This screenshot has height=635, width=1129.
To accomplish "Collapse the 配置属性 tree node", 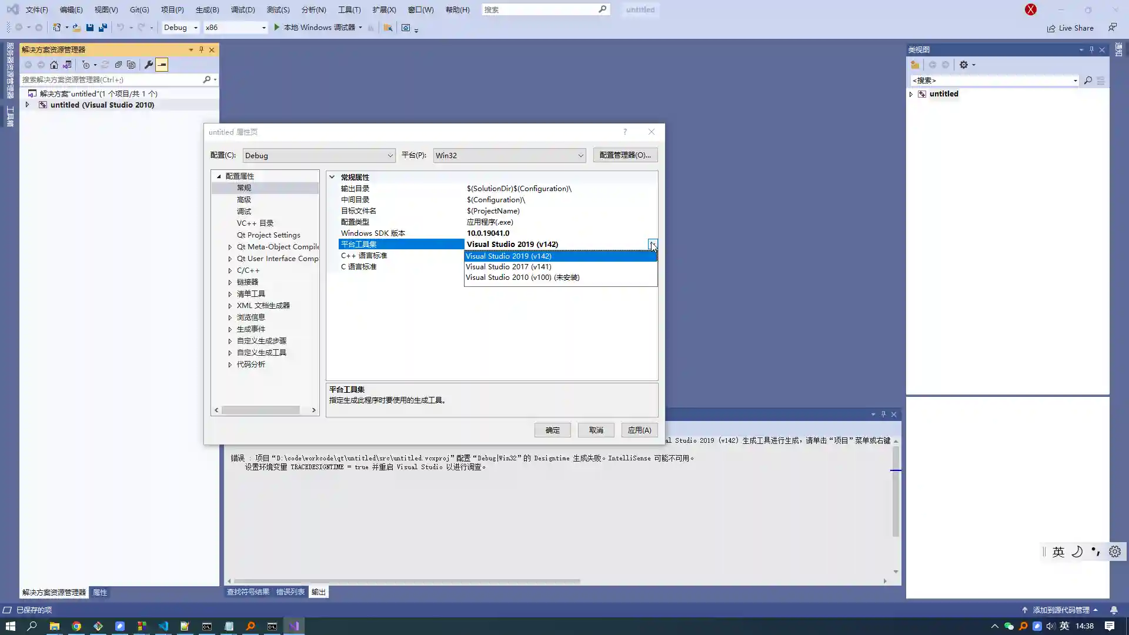I will click(x=219, y=176).
